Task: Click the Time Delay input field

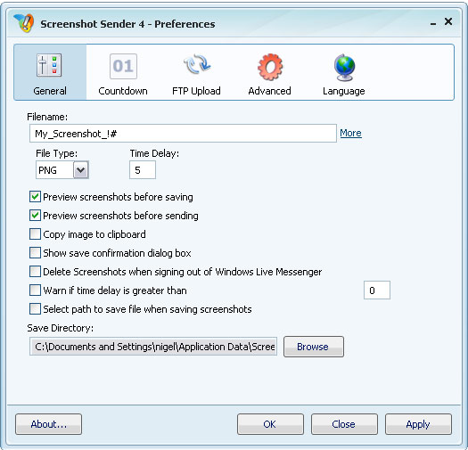Action: click(143, 170)
